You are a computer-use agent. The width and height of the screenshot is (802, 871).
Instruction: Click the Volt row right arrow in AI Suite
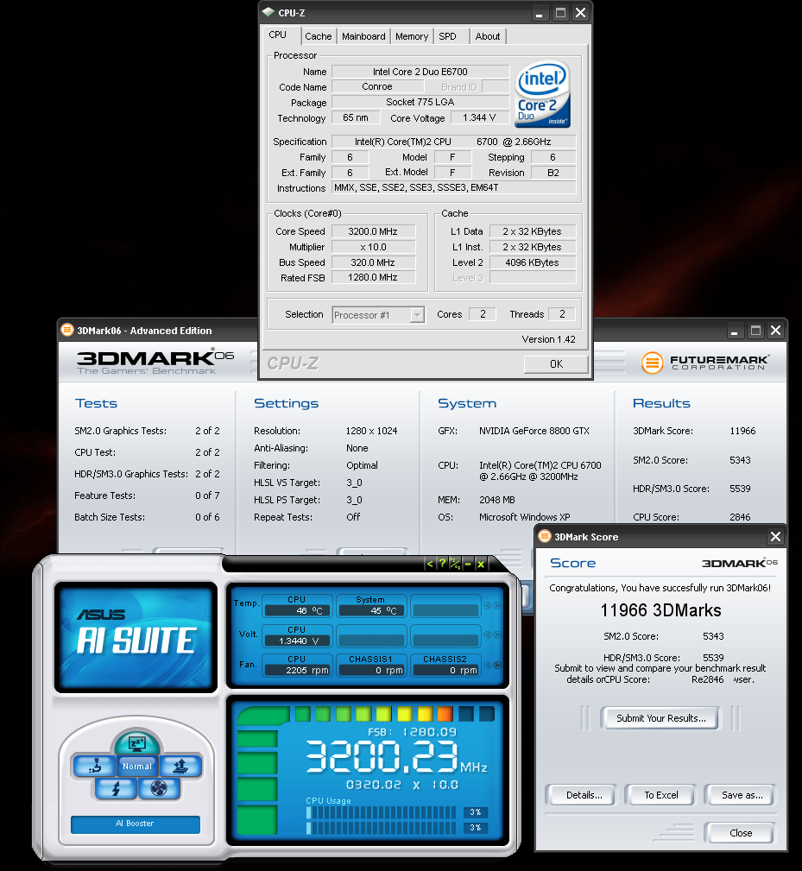click(497, 635)
